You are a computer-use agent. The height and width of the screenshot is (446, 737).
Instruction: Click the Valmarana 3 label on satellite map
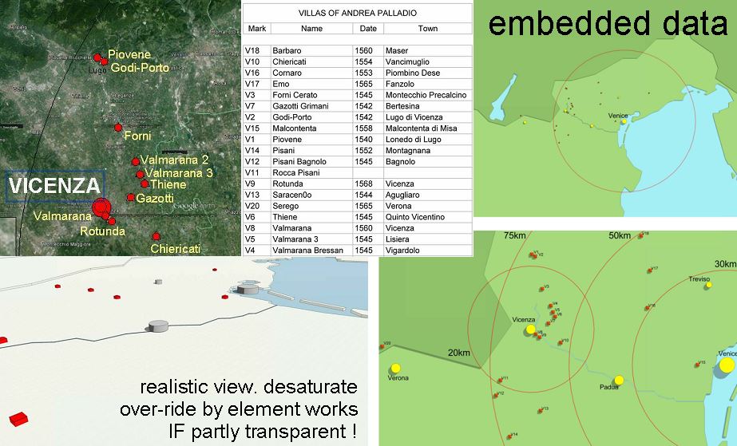tap(179, 173)
